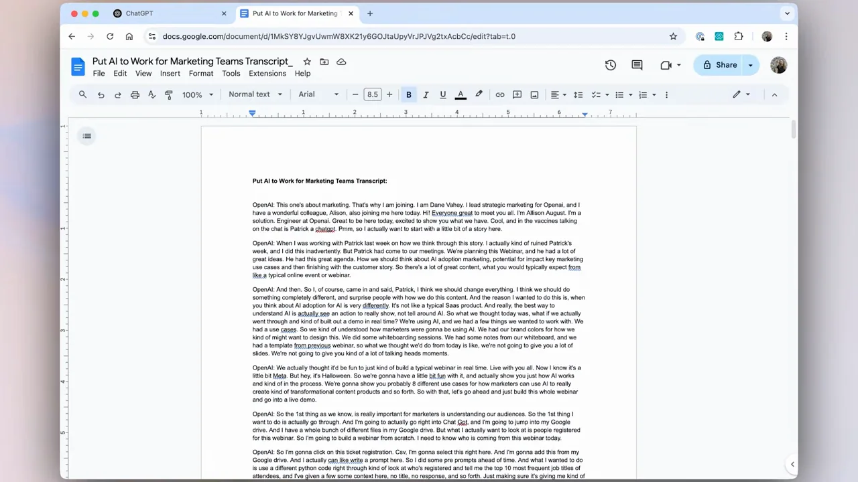This screenshot has width=858, height=482.
Task: Run spelling and grammar check
Action: [x=151, y=95]
